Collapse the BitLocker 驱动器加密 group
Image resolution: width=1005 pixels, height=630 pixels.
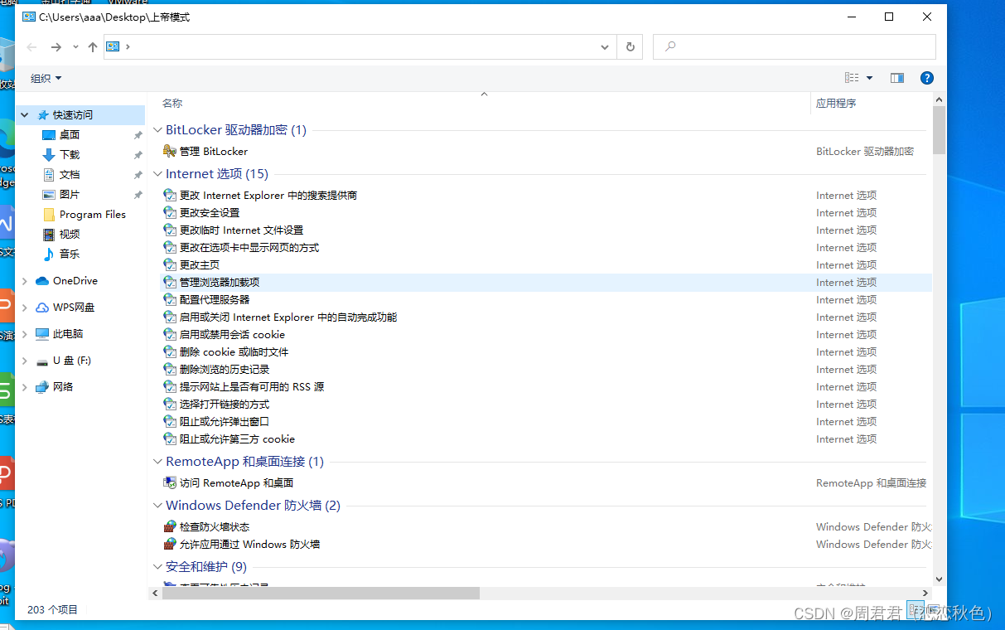tap(157, 129)
